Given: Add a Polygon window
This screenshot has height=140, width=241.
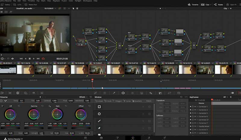Looking at the screenshot, I should [117, 101].
